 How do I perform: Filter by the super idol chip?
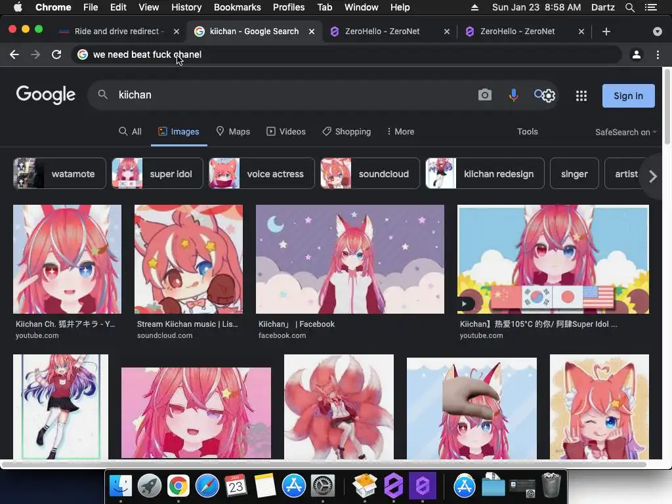(x=157, y=173)
